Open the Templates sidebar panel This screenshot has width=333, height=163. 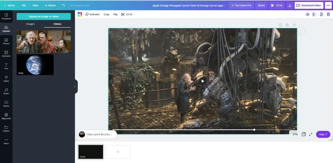[6, 16]
